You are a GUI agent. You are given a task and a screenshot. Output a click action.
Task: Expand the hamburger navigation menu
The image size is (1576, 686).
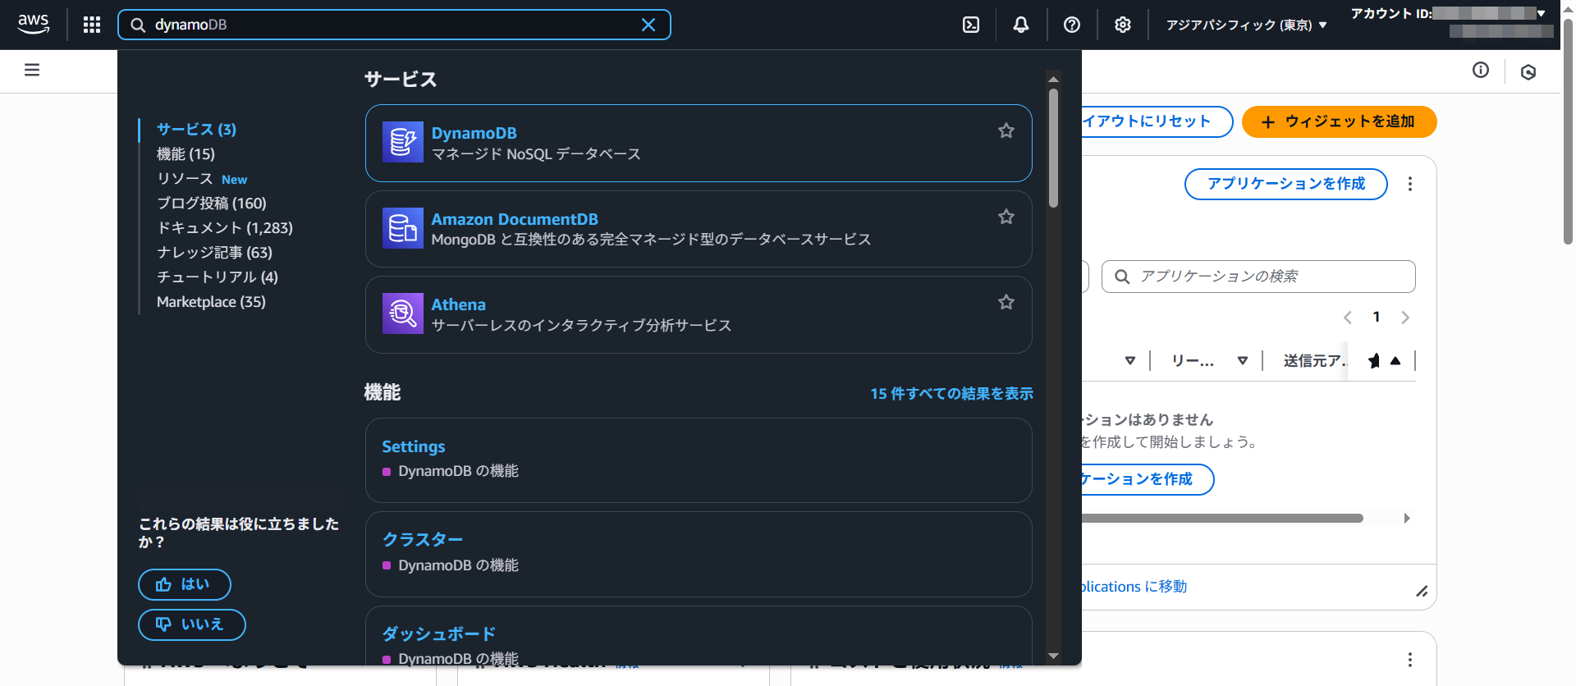(32, 71)
